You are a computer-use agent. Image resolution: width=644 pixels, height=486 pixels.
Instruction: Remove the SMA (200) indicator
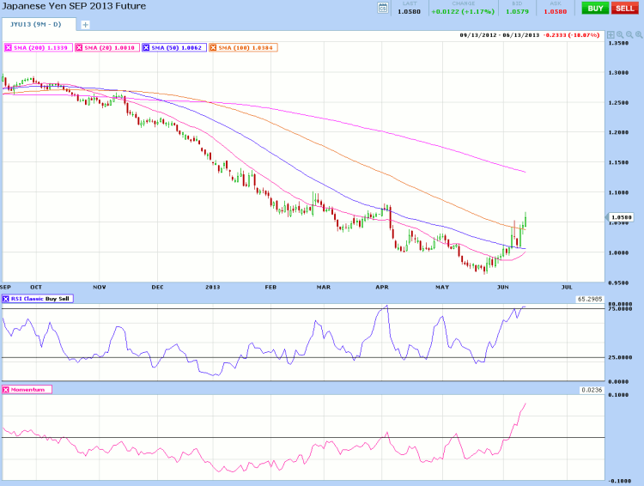(x=9, y=47)
